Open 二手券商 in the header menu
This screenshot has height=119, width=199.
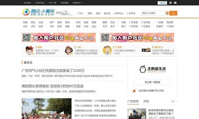coord(131,13)
